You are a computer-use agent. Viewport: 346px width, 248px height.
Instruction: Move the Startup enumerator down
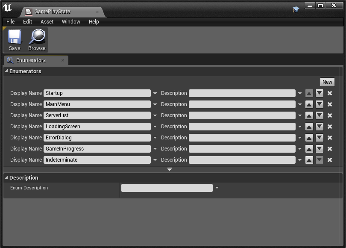click(x=319, y=93)
